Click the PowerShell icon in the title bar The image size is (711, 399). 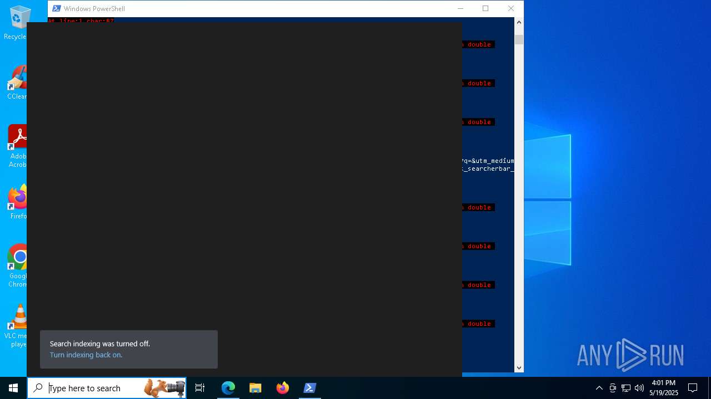tap(56, 8)
